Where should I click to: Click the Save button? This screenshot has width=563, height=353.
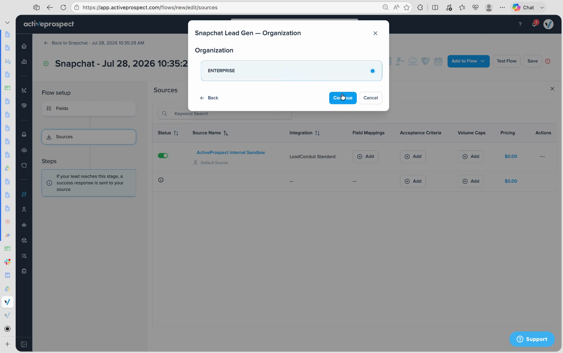[533, 61]
